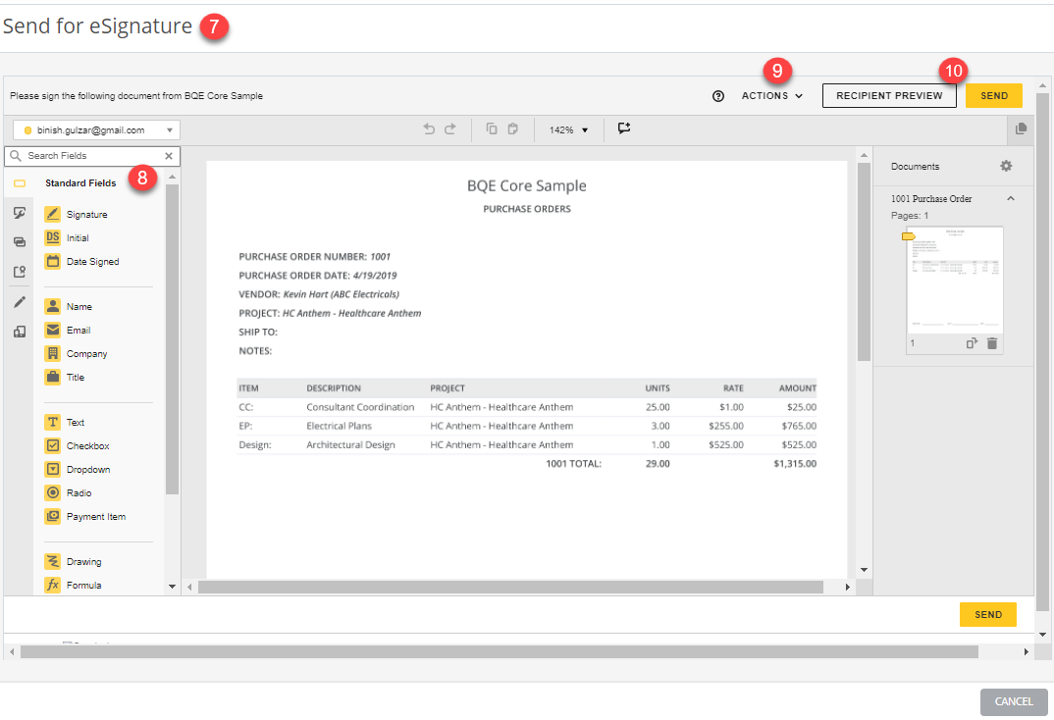
Task: Select the Initial field
Action: coord(67,237)
